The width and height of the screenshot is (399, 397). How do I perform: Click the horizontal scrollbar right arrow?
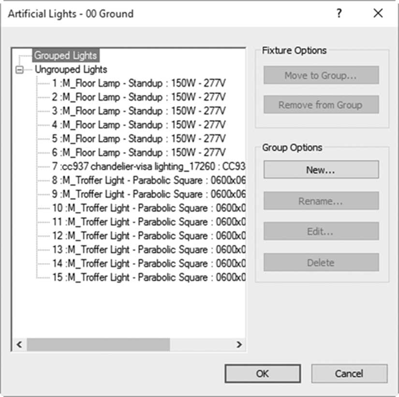239,345
